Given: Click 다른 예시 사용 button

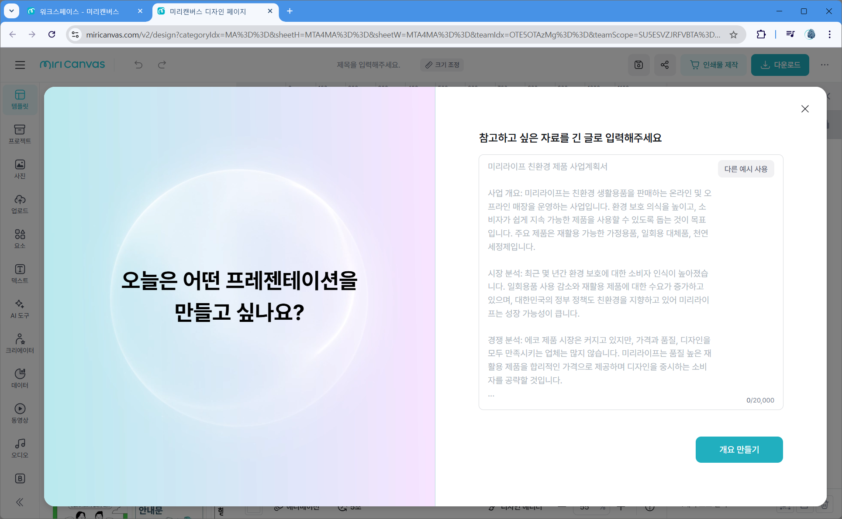Looking at the screenshot, I should 745,169.
